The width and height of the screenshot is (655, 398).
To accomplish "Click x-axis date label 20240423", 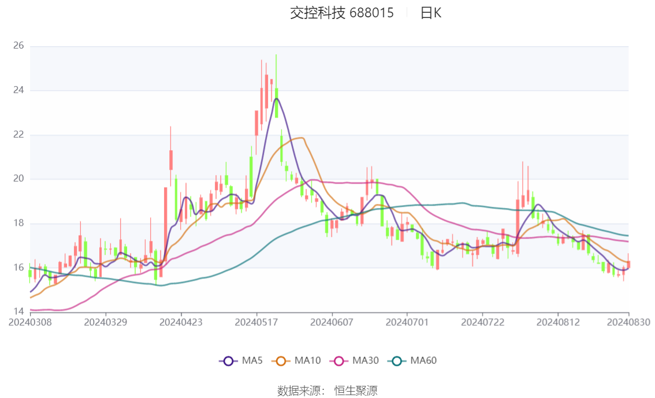I will [181, 322].
